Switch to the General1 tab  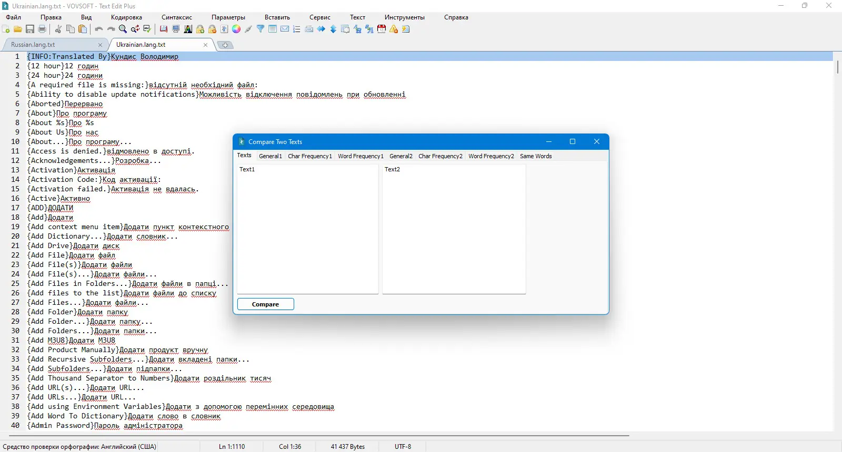270,156
